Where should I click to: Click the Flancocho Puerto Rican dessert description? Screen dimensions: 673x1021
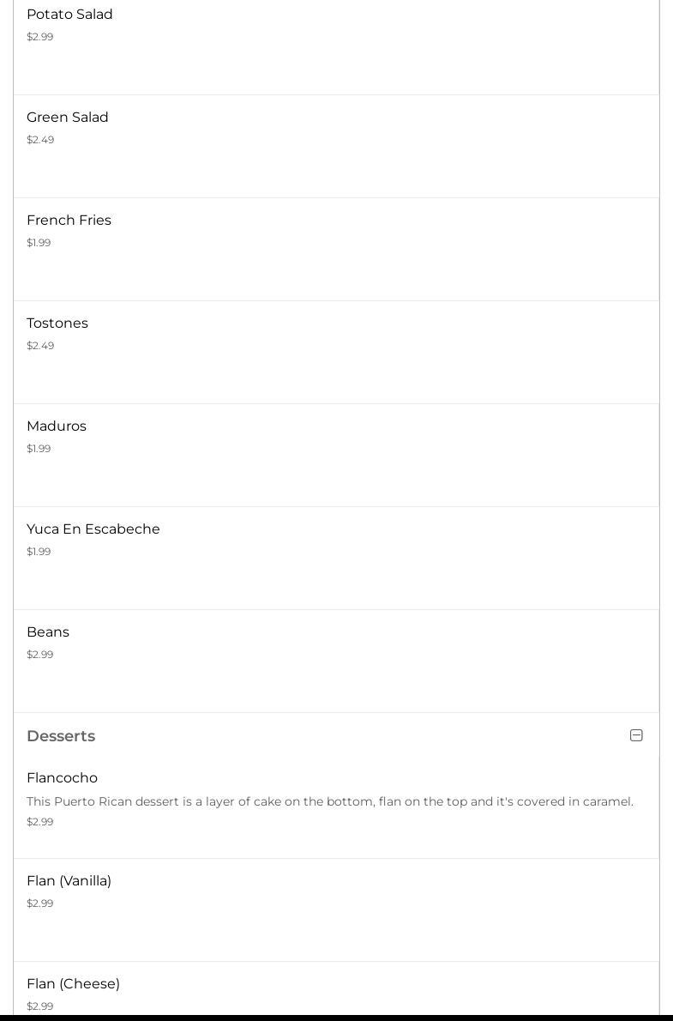[330, 801]
